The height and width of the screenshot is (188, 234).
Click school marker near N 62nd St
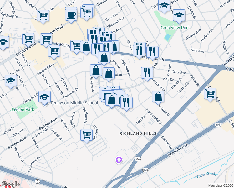point(11,81)
